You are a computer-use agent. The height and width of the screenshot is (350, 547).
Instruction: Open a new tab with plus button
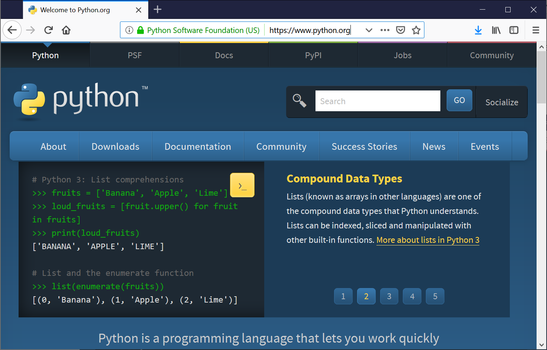coord(158,9)
